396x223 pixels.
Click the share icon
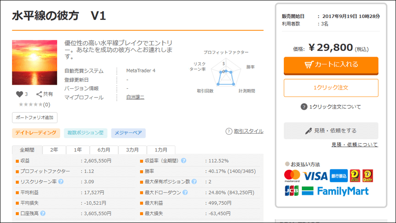(x=39, y=94)
